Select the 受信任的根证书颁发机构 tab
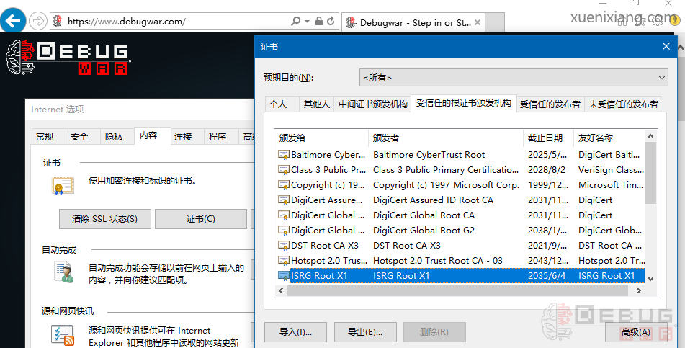 (x=464, y=103)
